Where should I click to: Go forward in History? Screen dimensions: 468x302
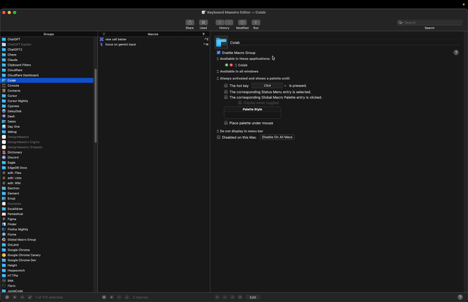pyautogui.click(x=229, y=23)
